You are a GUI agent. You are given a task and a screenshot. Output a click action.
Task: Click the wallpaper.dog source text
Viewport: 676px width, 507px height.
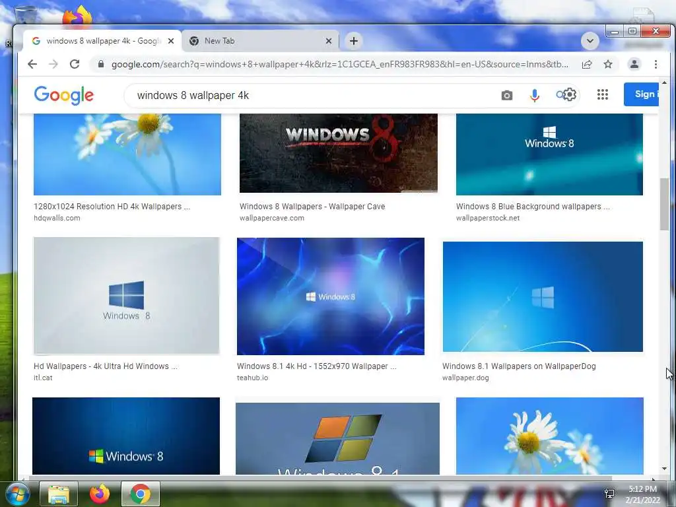click(465, 378)
